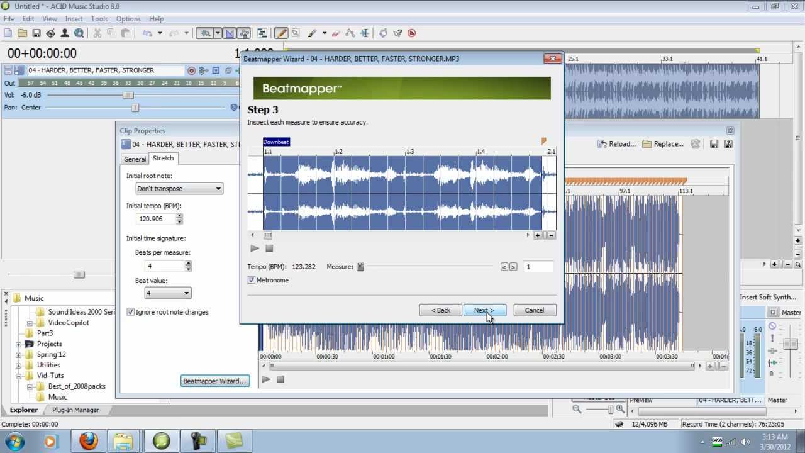805x453 pixels.
Task: Stop the Beatmapper measure preview
Action: click(269, 249)
